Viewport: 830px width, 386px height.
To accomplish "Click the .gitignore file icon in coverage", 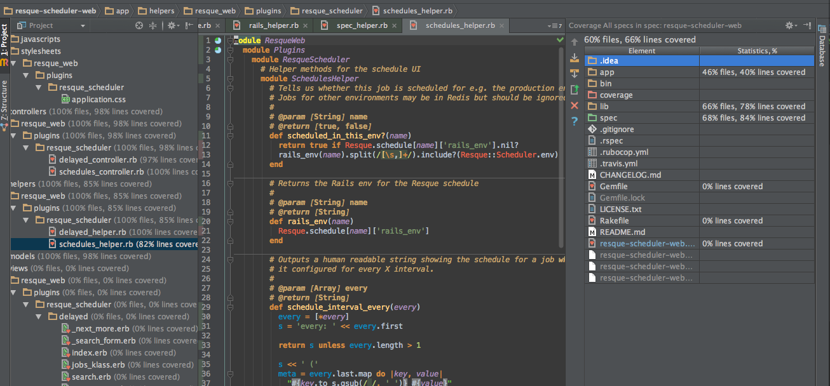I will coord(592,130).
